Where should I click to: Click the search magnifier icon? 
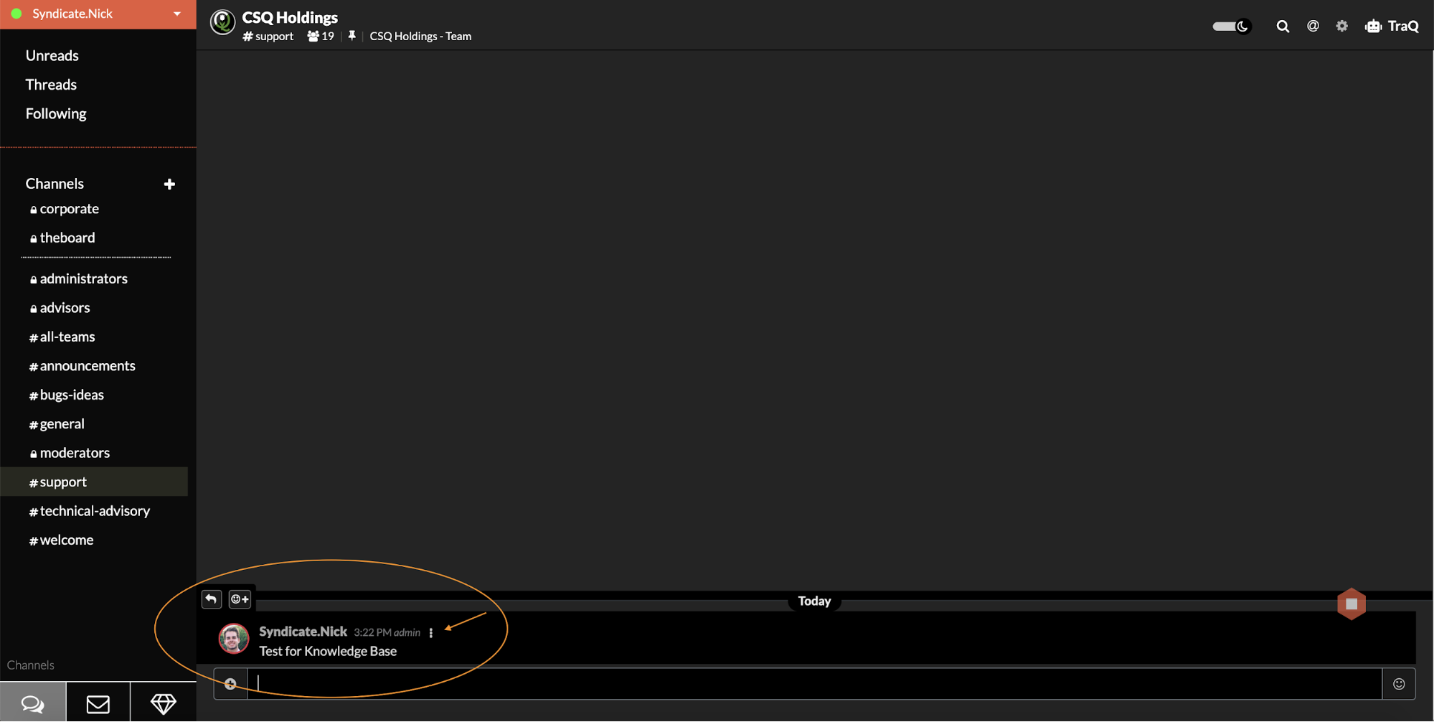1283,27
